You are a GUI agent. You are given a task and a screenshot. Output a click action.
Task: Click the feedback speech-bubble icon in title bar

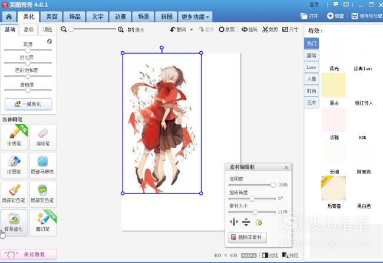point(336,4)
